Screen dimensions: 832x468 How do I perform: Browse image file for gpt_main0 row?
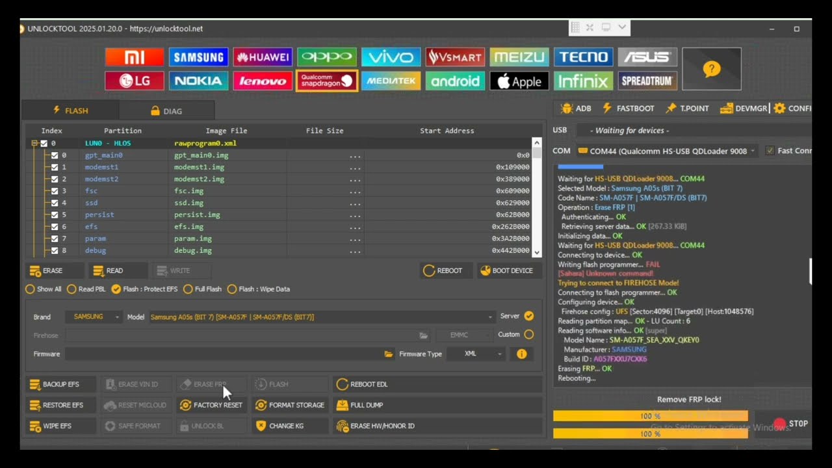(x=355, y=156)
